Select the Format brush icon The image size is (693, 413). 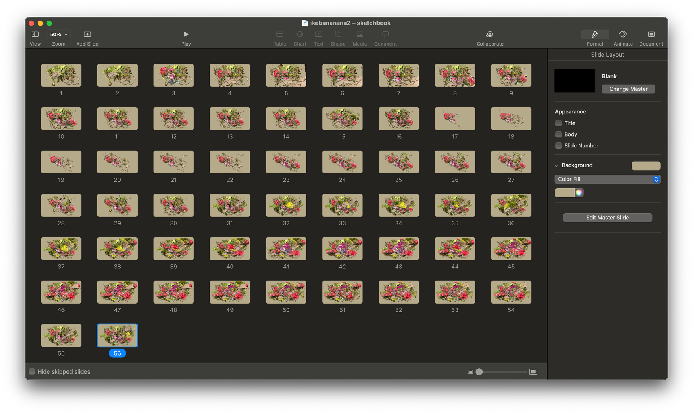tap(595, 34)
